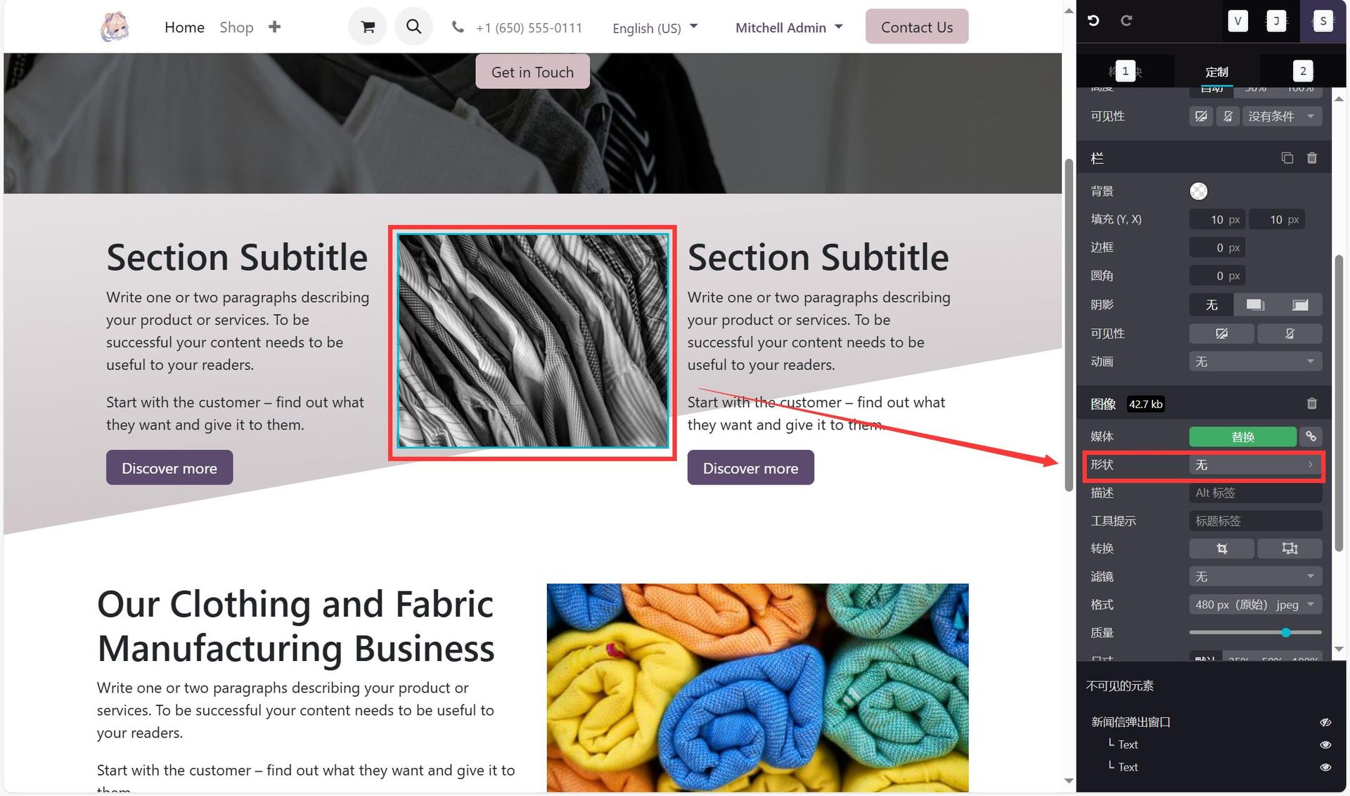This screenshot has width=1350, height=796.
Task: Toggle desktop visibility beside 没有条件 dropdown
Action: [1202, 116]
